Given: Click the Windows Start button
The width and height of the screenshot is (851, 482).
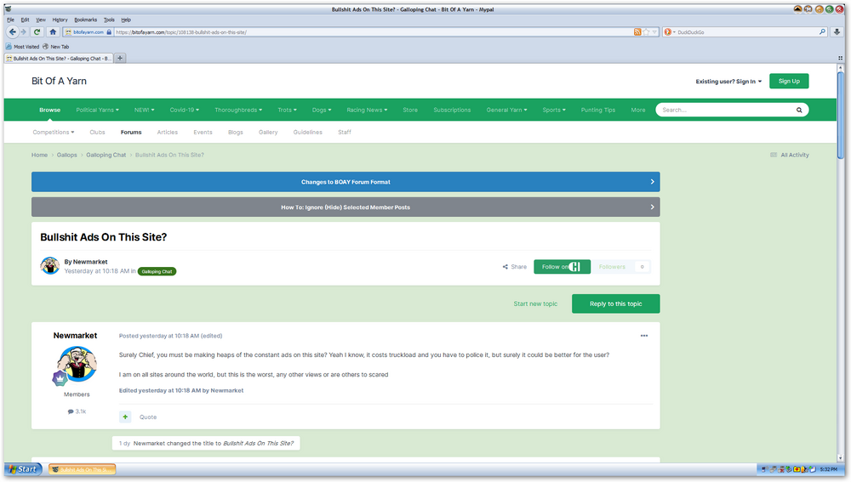Looking at the screenshot, I should click(23, 469).
